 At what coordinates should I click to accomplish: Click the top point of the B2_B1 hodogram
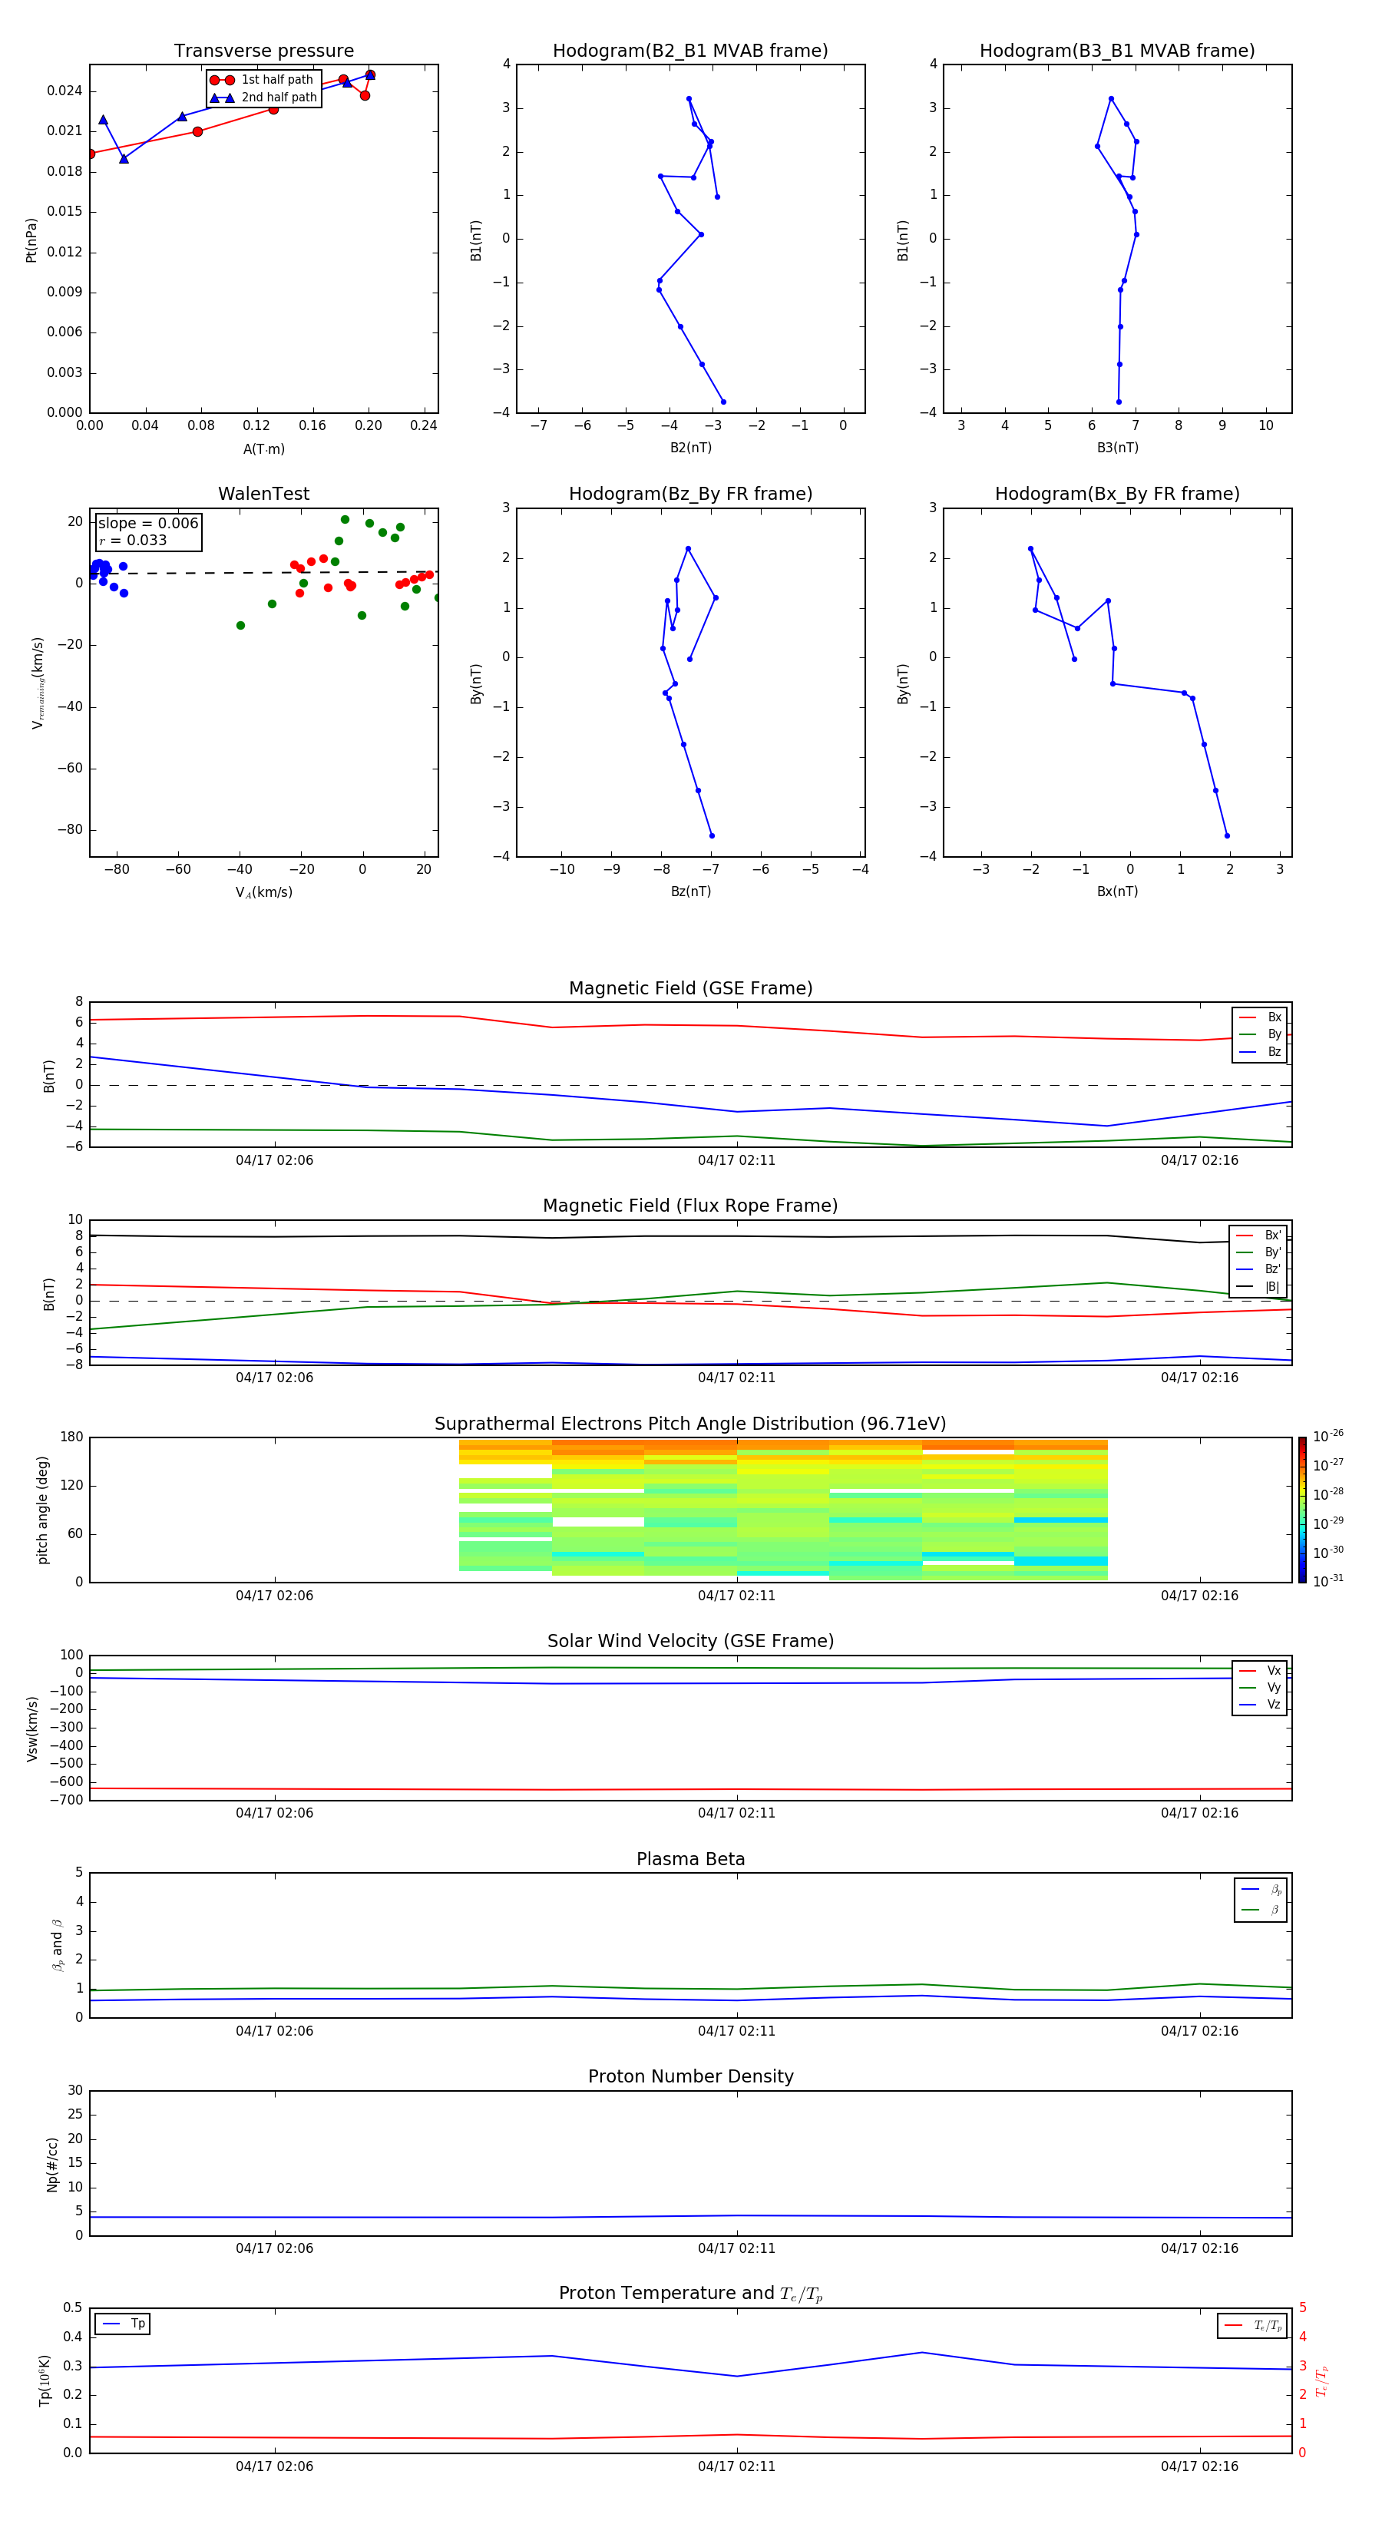tap(689, 98)
